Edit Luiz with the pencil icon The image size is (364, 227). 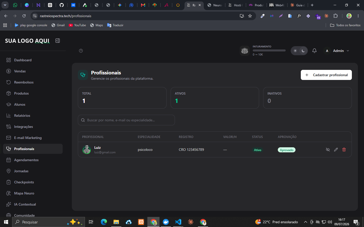[336, 150]
